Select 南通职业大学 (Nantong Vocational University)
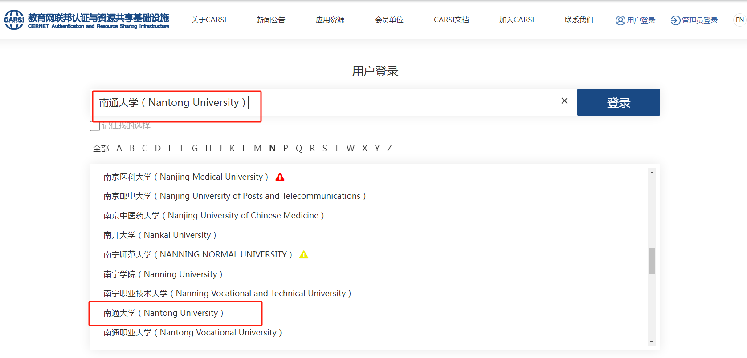 coord(192,333)
